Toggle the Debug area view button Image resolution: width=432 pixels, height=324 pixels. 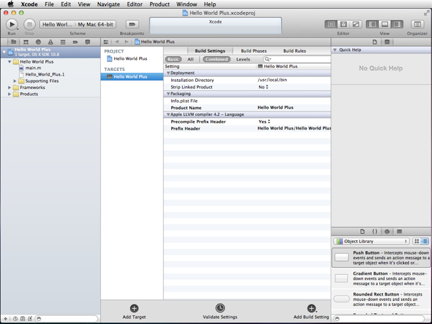pos(385,24)
